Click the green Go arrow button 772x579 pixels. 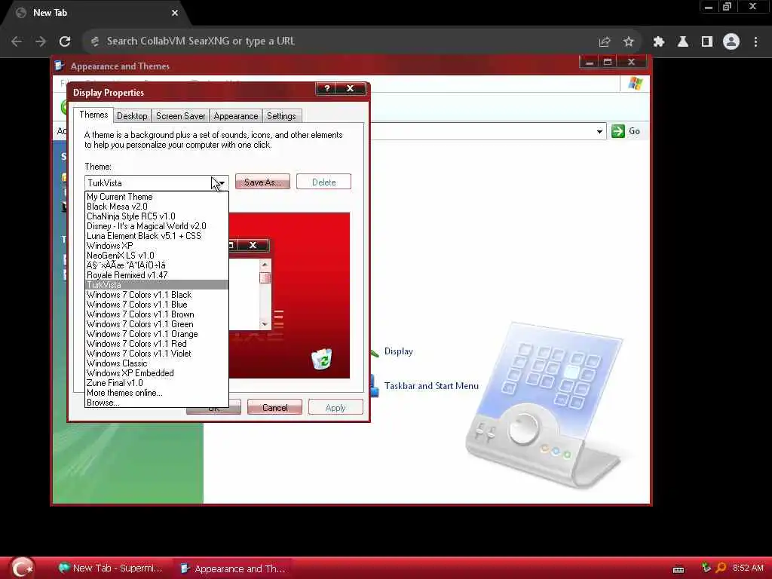click(x=618, y=131)
